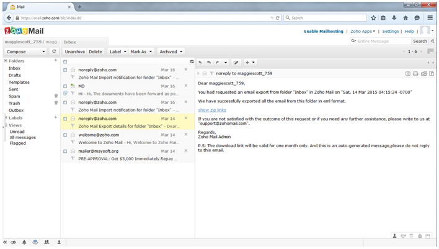Open the forward options dropdown arrow
Viewport: 439px width, 249px height.
tap(225, 63)
